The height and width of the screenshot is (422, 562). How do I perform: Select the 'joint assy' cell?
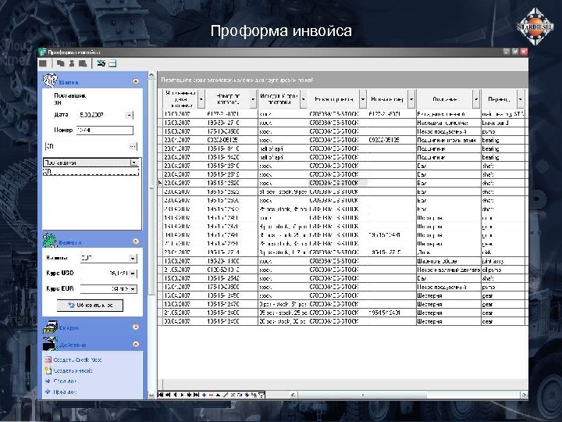[x=503, y=261]
